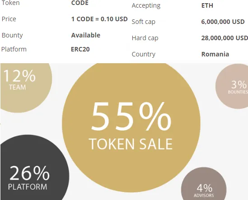Viewport: 248px width, 200px height.
Task: Click the Bounty label
Action: tap(12, 35)
